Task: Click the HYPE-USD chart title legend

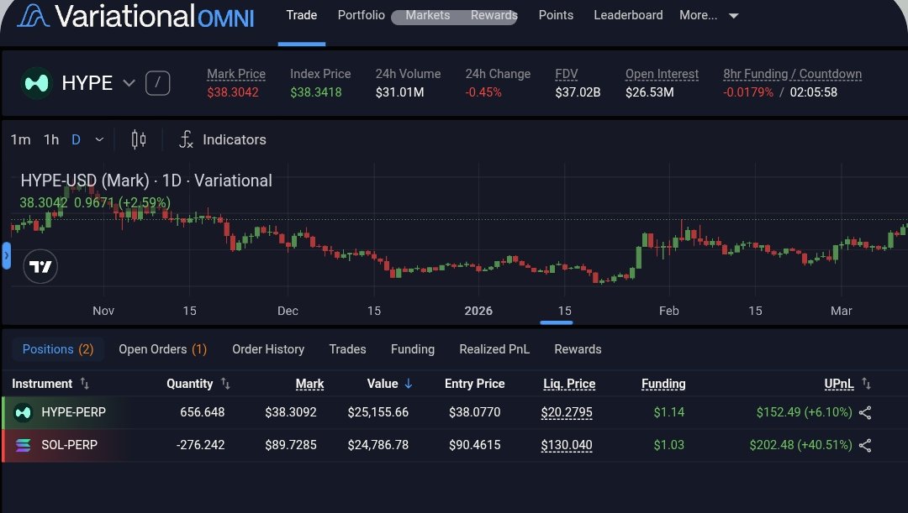Action: (x=146, y=181)
